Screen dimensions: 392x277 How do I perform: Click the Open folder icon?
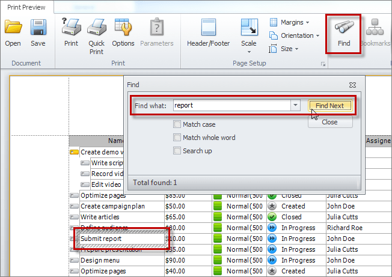[13, 28]
